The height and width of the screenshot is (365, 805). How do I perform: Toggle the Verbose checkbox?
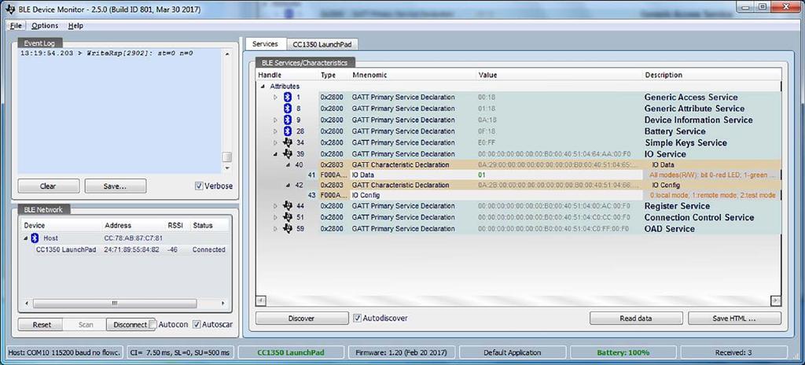tap(199, 186)
